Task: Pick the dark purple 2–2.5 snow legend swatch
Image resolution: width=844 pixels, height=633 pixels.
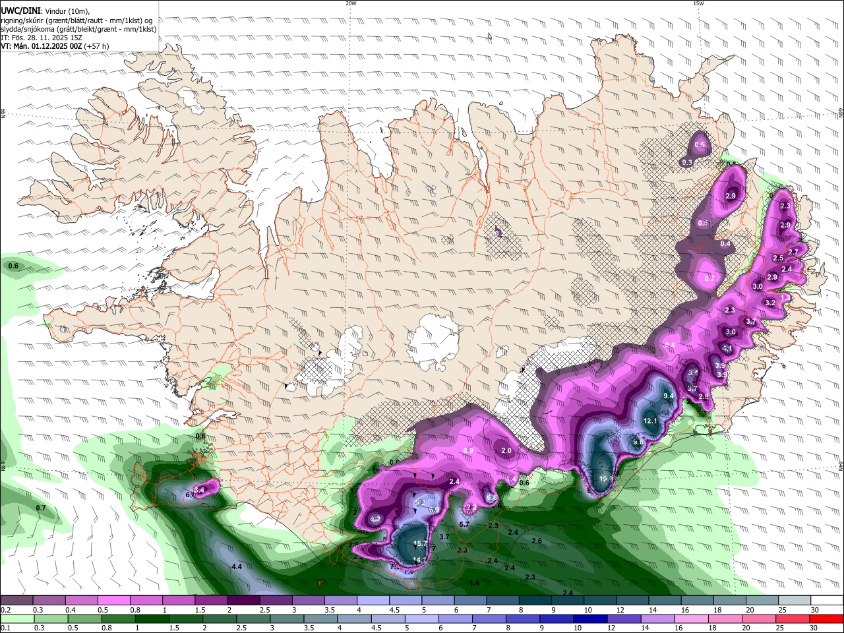Action: pyautogui.click(x=243, y=600)
